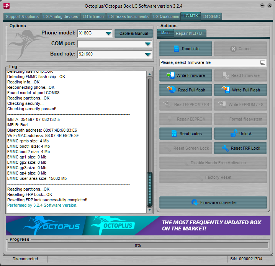Click the Cancel X icon
This screenshot has height=266, width=275.
tap(233, 49)
